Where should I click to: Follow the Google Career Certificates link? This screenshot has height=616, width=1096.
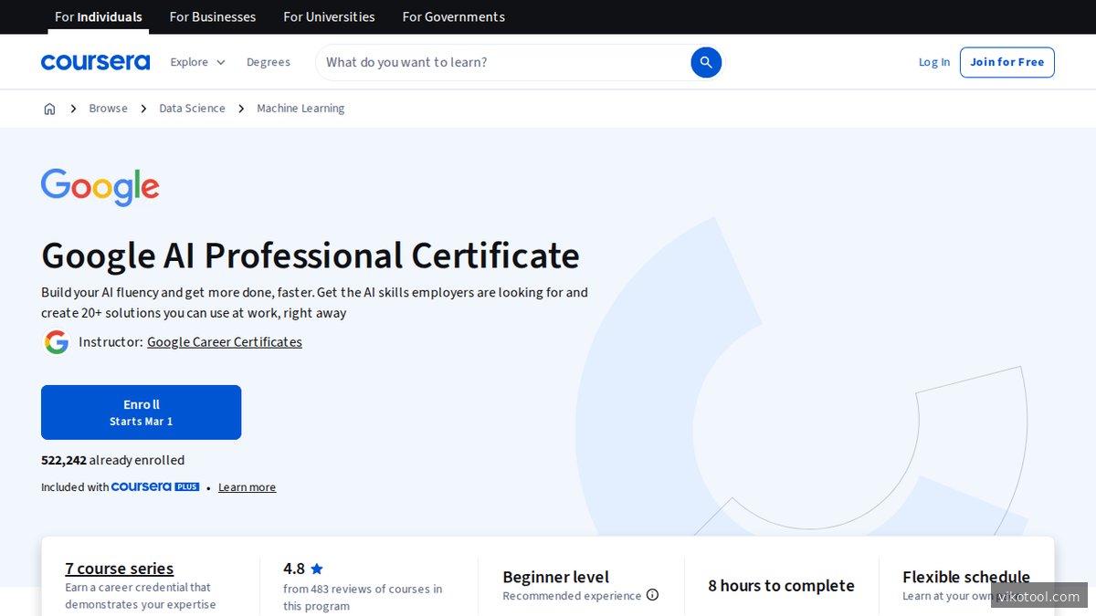[x=225, y=341]
